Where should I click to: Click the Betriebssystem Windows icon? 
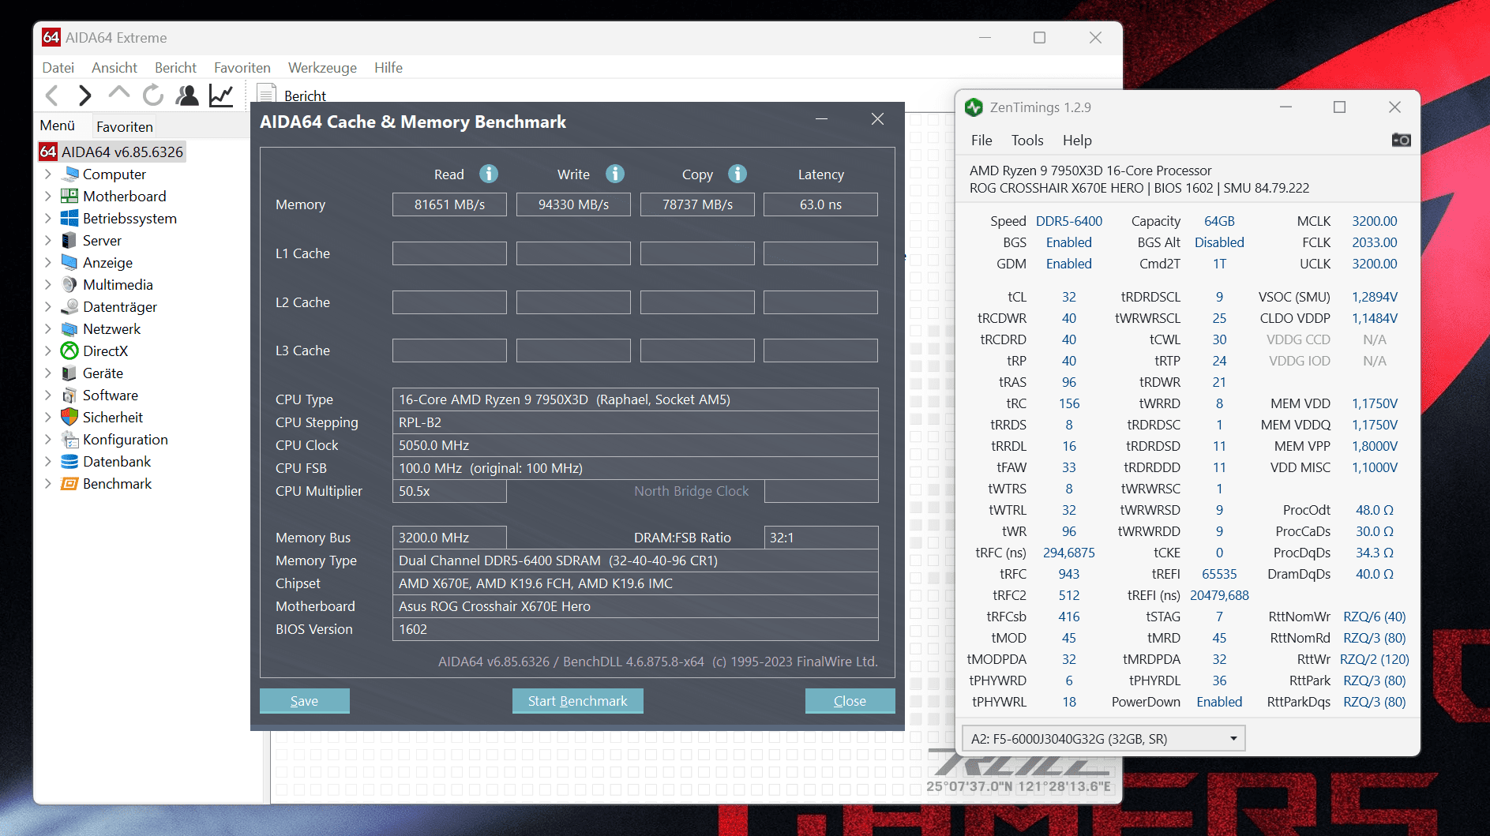click(69, 218)
